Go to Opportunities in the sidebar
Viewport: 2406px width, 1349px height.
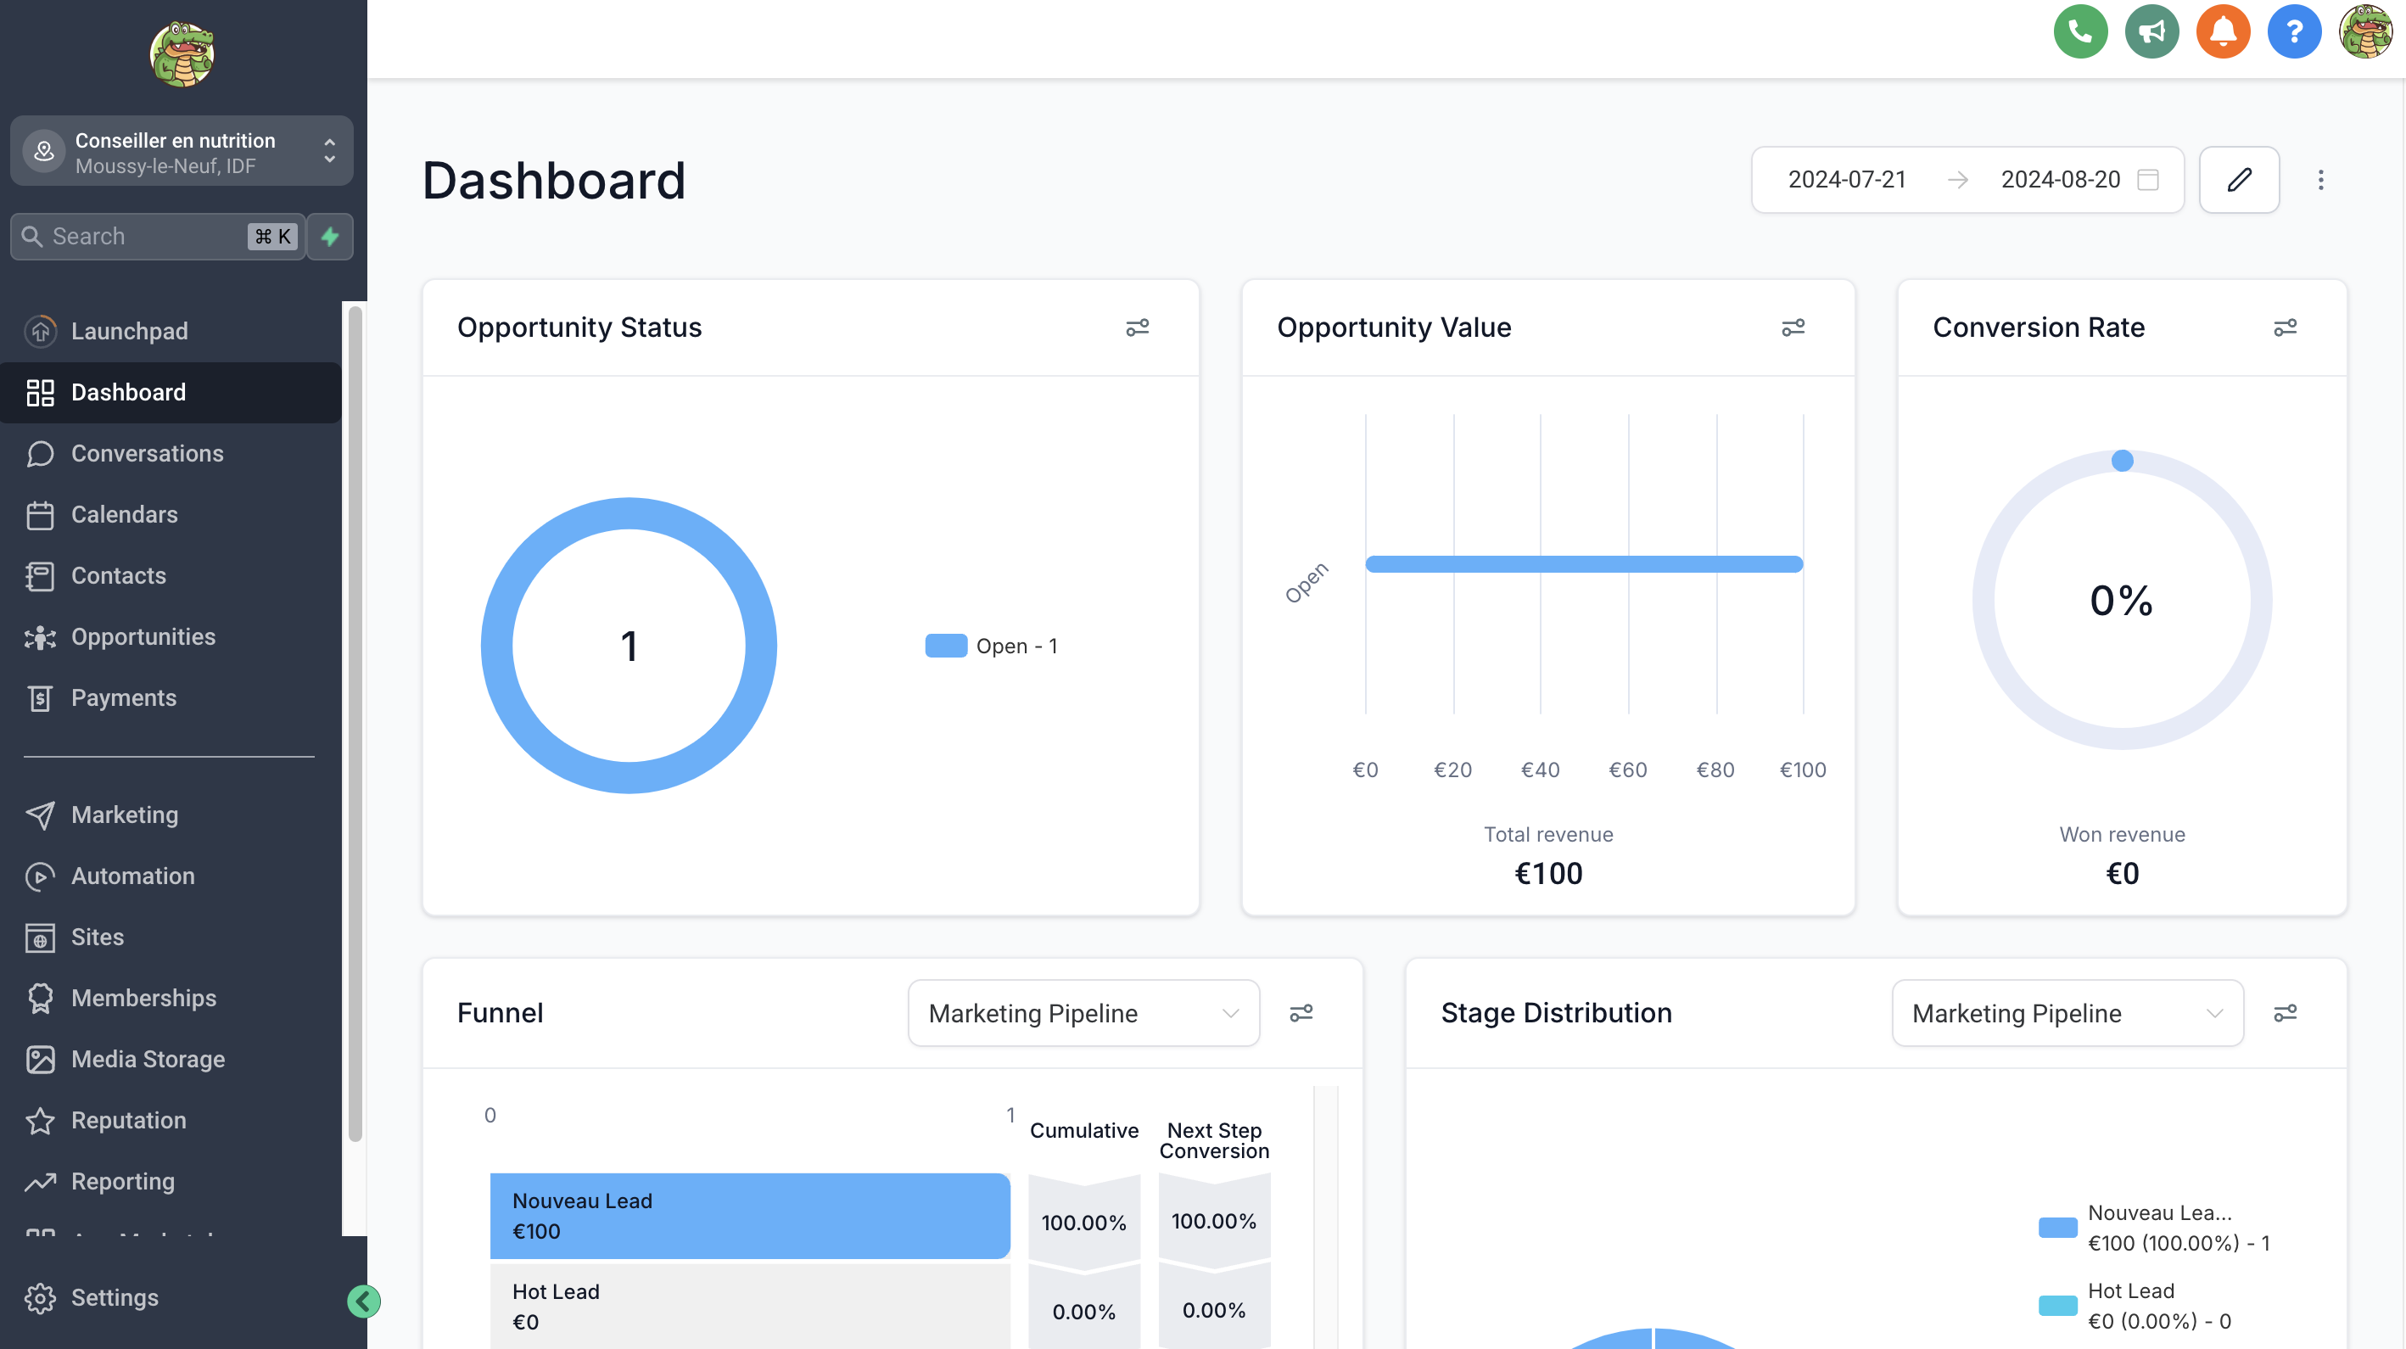tap(143, 636)
